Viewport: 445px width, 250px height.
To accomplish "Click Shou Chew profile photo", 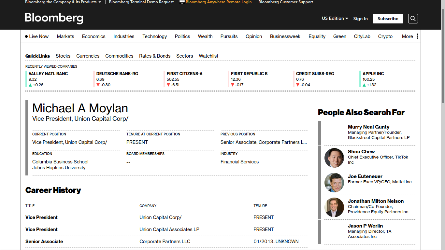I will 334,158.
